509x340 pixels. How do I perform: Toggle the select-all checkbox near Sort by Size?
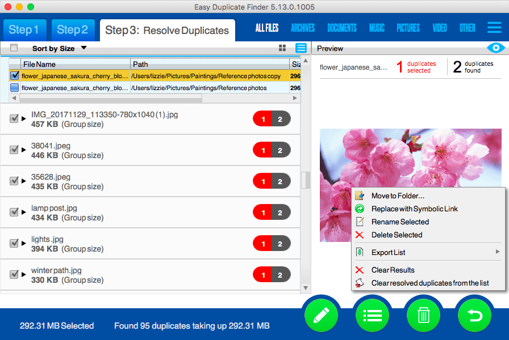click(x=14, y=48)
